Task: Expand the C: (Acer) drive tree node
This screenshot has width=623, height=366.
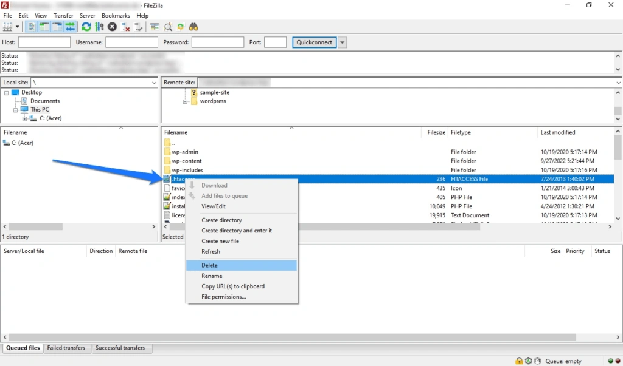Action: pyautogui.click(x=25, y=118)
